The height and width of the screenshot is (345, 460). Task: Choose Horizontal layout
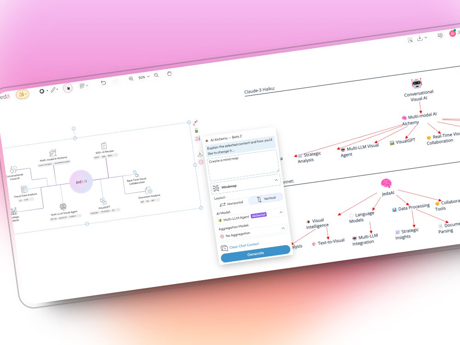[231, 204]
